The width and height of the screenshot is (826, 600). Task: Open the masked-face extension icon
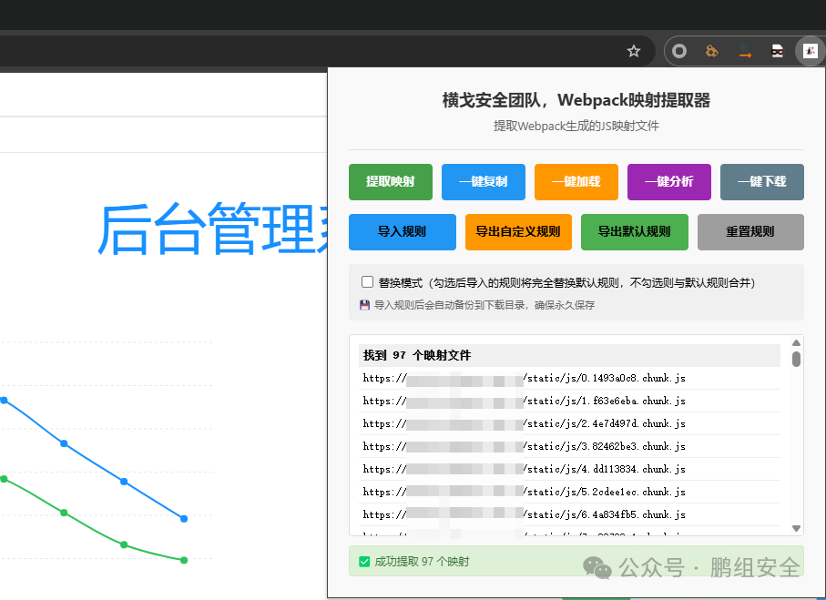point(778,51)
